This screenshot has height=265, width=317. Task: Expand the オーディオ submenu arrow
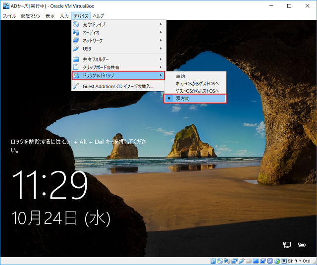coord(161,32)
